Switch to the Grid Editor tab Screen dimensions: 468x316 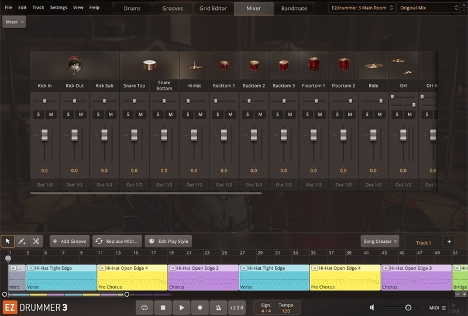coord(213,8)
